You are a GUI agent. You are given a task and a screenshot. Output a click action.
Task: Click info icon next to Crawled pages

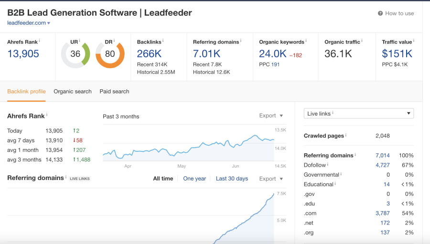346,135
